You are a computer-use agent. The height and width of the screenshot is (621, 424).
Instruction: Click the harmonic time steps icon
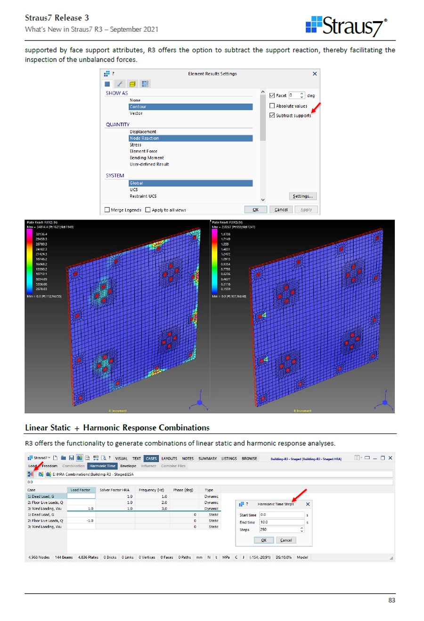(x=31, y=474)
